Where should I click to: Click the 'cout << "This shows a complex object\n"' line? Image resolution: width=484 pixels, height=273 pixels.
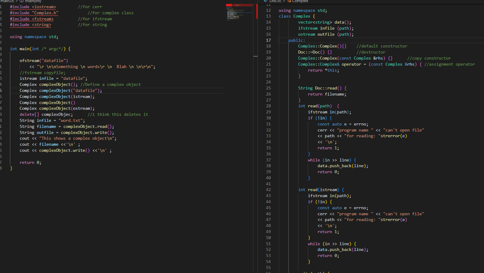click(68, 138)
